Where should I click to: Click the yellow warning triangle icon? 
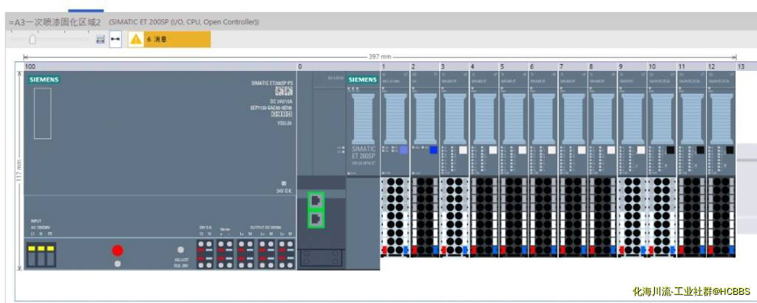click(x=136, y=40)
